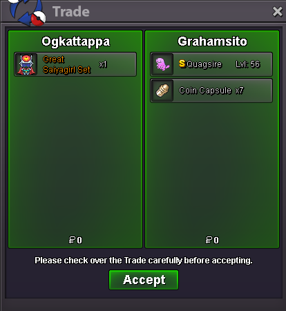Viewport: 286px width, 311px height.
Task: Click the x1 quantity on Saiyagirl Set
Action: pos(103,64)
